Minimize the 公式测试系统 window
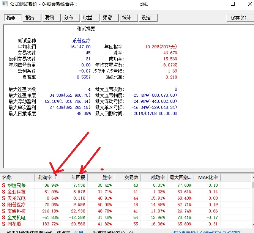This screenshot has height=233, width=254. pos(216,4)
